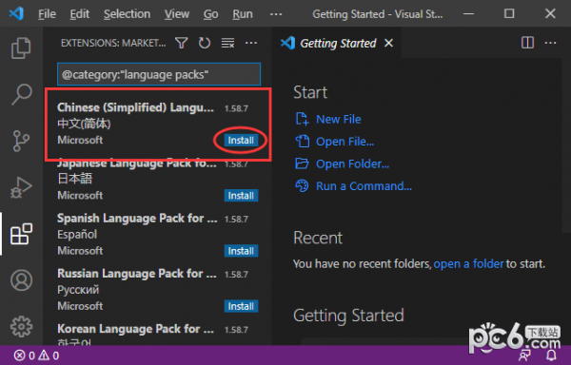Open the Explorer view in activity bar

(21, 48)
